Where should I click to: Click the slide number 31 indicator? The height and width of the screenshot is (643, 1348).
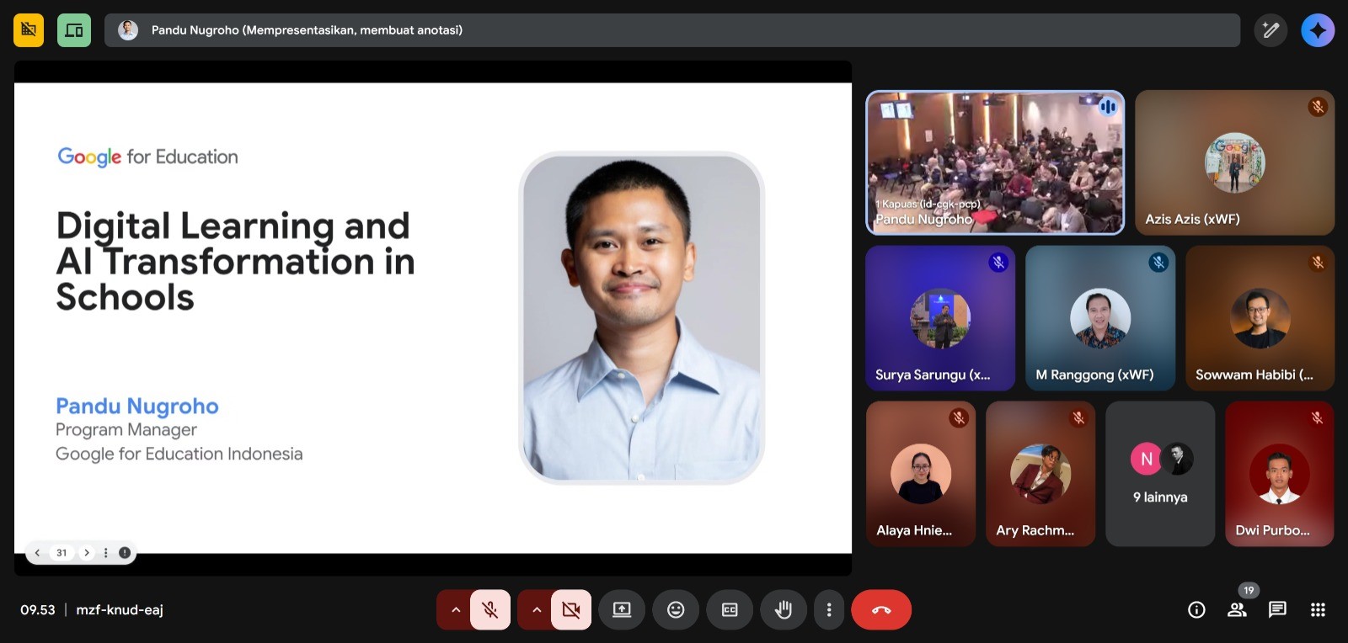click(62, 553)
